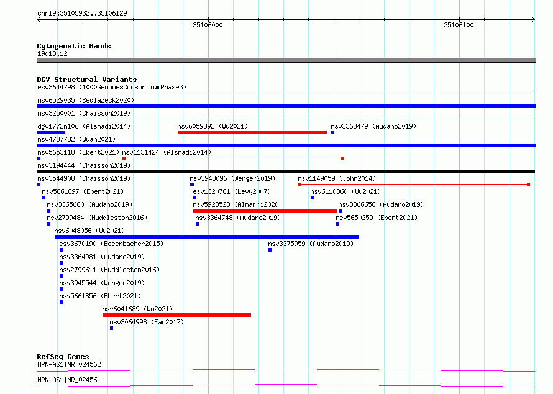Click the ruler's left arrow end
Screen dimensions: 553x394
point(39,19)
